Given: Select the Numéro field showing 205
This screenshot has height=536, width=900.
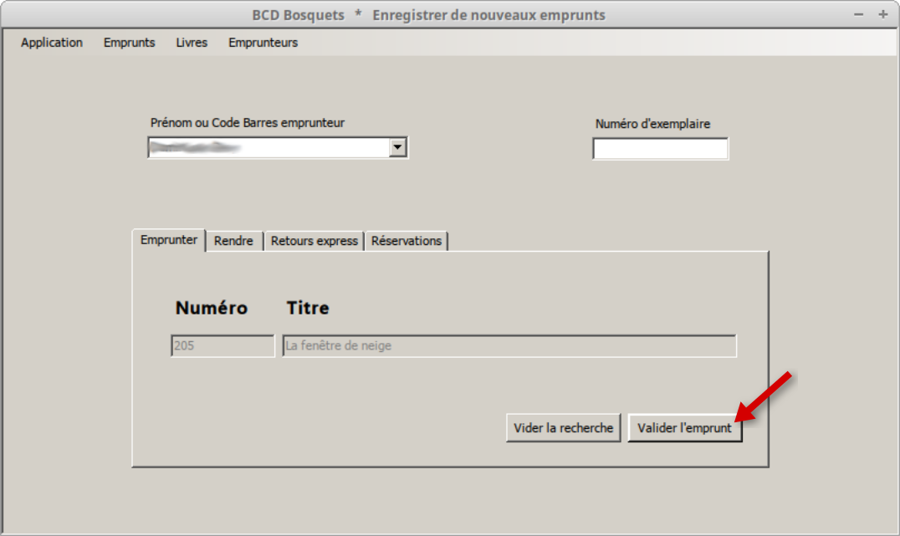Looking at the screenshot, I should pyautogui.click(x=222, y=345).
